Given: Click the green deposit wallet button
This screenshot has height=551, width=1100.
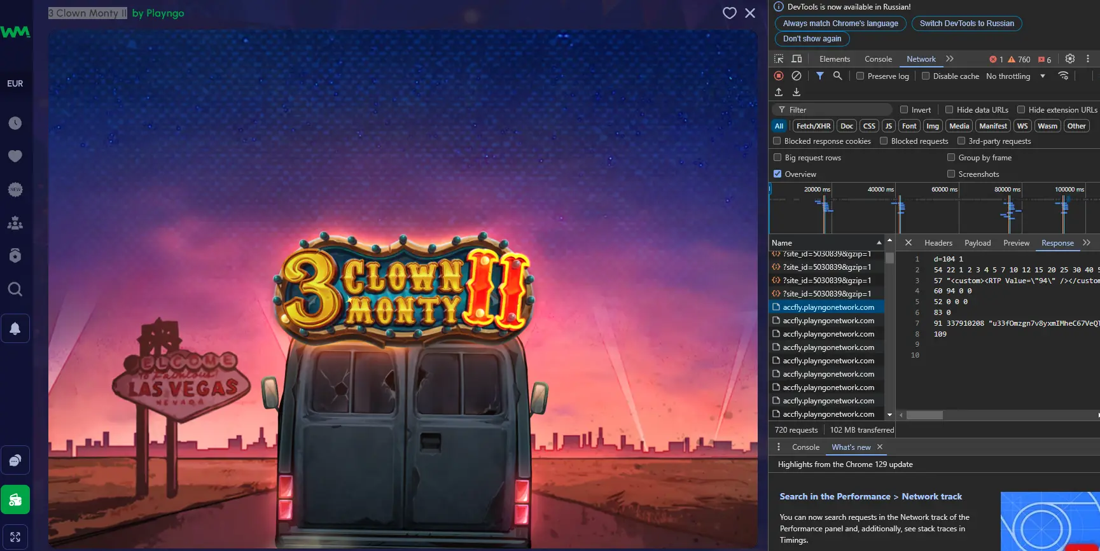Looking at the screenshot, I should [x=15, y=499].
